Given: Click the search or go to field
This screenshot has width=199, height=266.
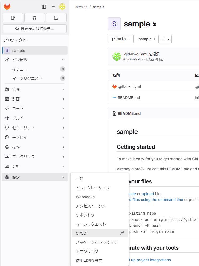Looking at the screenshot, I should point(34,28).
